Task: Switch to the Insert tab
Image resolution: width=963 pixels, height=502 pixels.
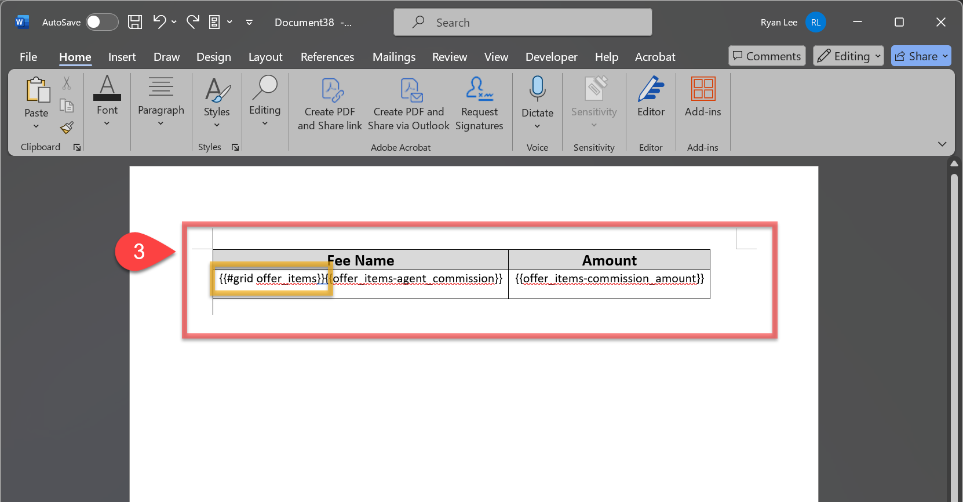Action: tap(122, 57)
